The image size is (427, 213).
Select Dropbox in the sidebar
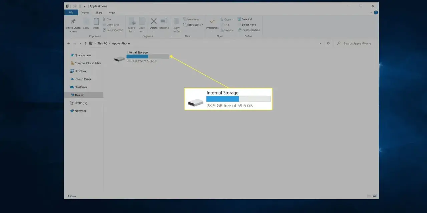click(x=78, y=71)
